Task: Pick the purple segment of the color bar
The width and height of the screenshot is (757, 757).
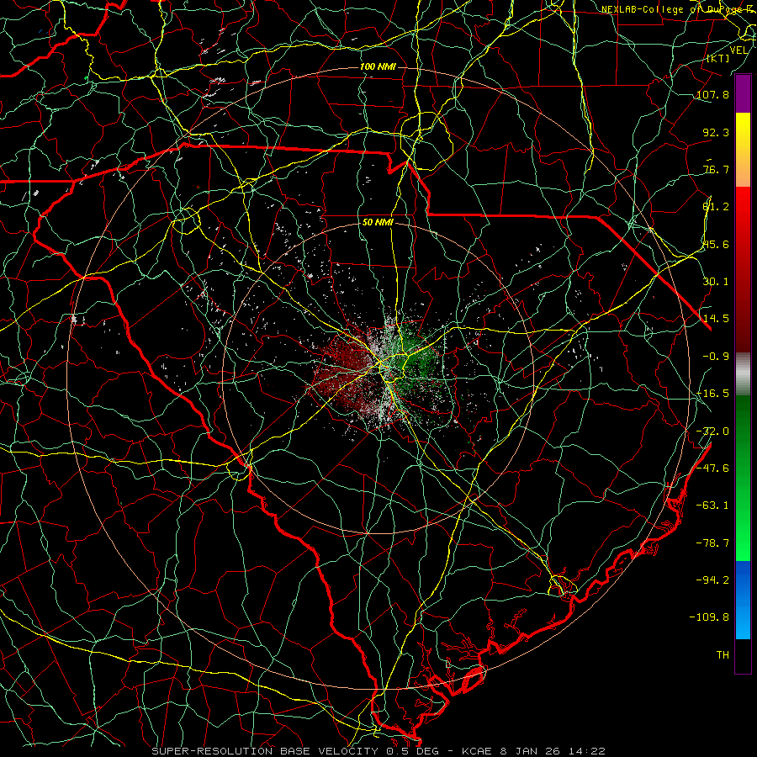Action: (x=743, y=93)
